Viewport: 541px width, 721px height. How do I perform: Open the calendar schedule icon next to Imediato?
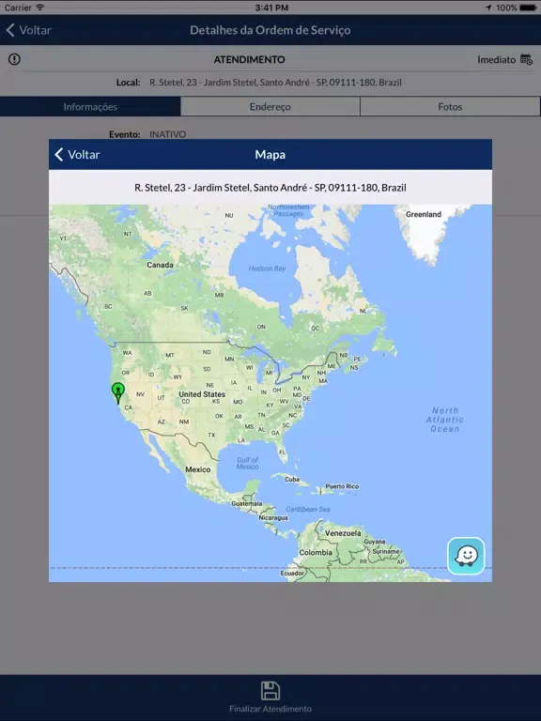pyautogui.click(x=526, y=59)
